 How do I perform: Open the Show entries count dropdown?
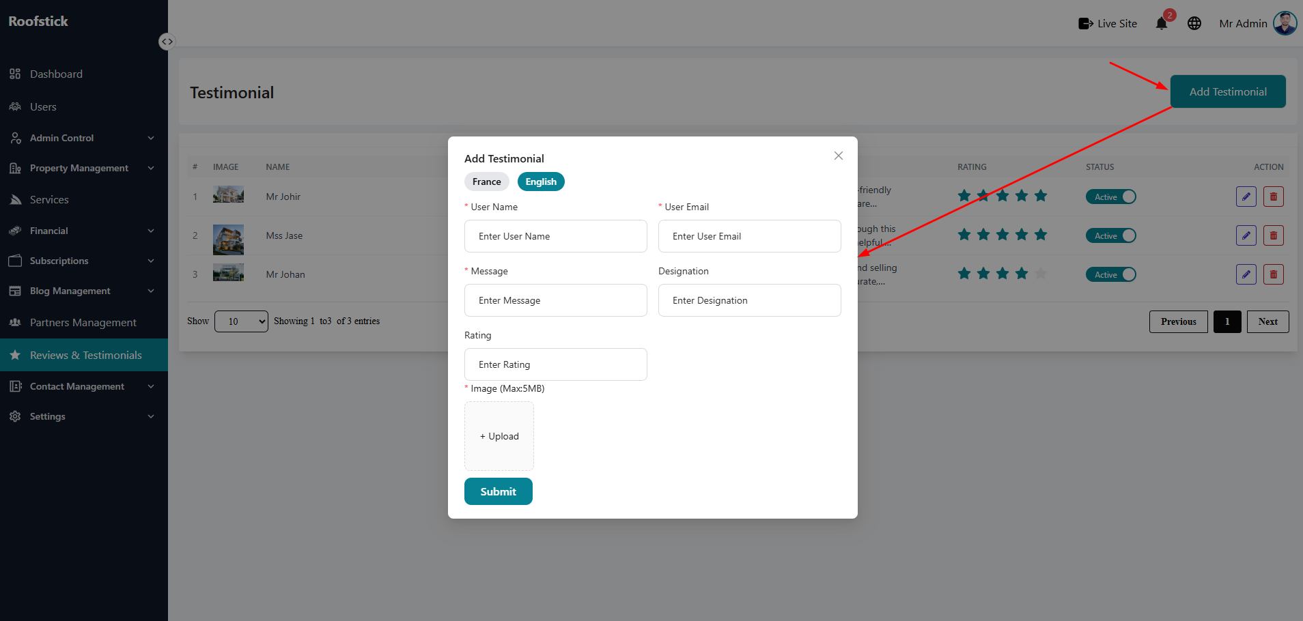(x=241, y=321)
